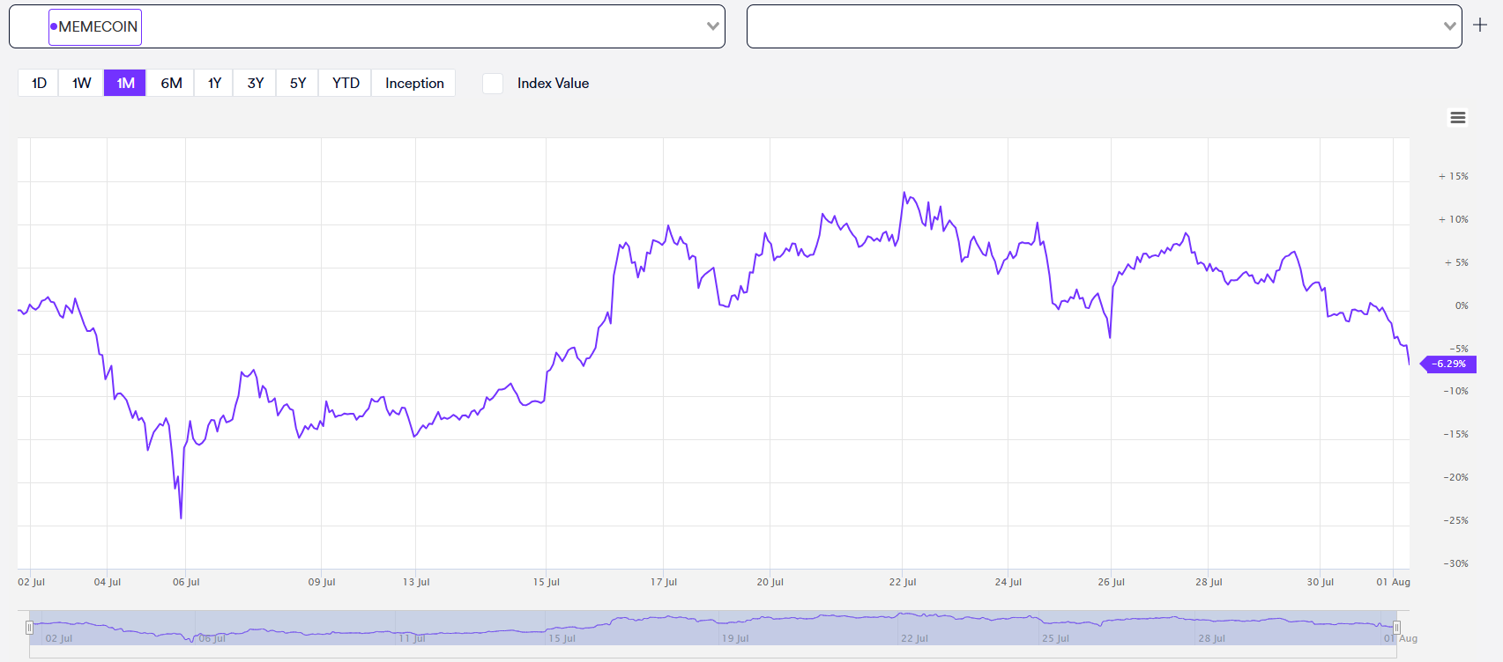Click the plus icon to add comparison
This screenshot has width=1503, height=662.
(x=1480, y=26)
